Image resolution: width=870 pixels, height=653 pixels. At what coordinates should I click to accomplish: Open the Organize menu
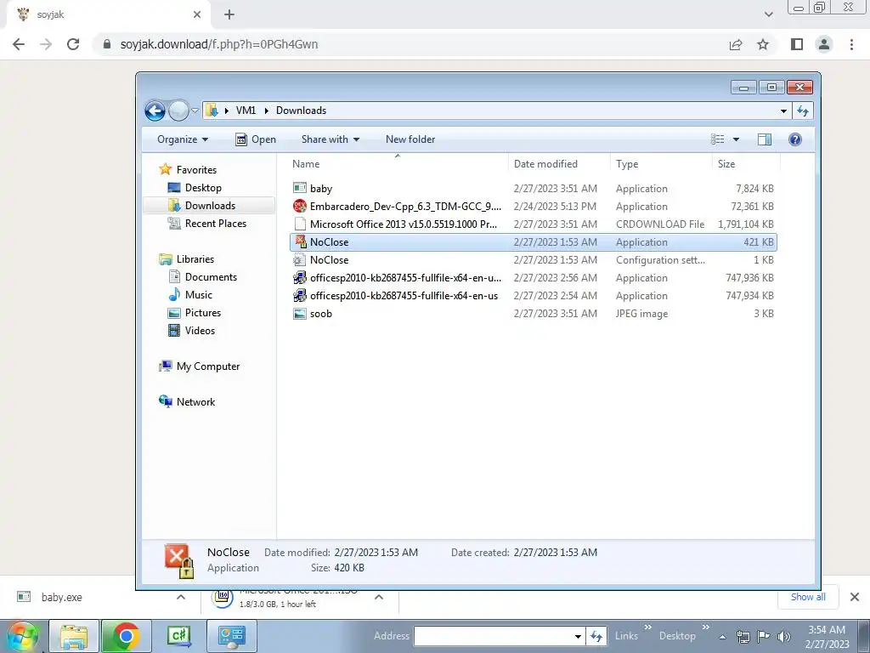coord(183,139)
